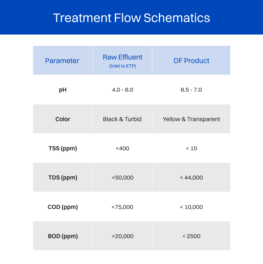The image size is (263, 264).
Task: Select the < 2500 BOD value
Action: [191, 236]
